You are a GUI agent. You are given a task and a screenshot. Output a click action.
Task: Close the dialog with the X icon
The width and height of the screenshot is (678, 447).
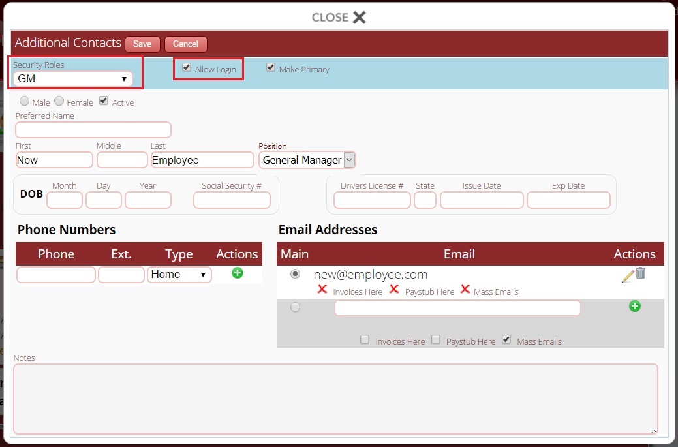click(x=359, y=18)
